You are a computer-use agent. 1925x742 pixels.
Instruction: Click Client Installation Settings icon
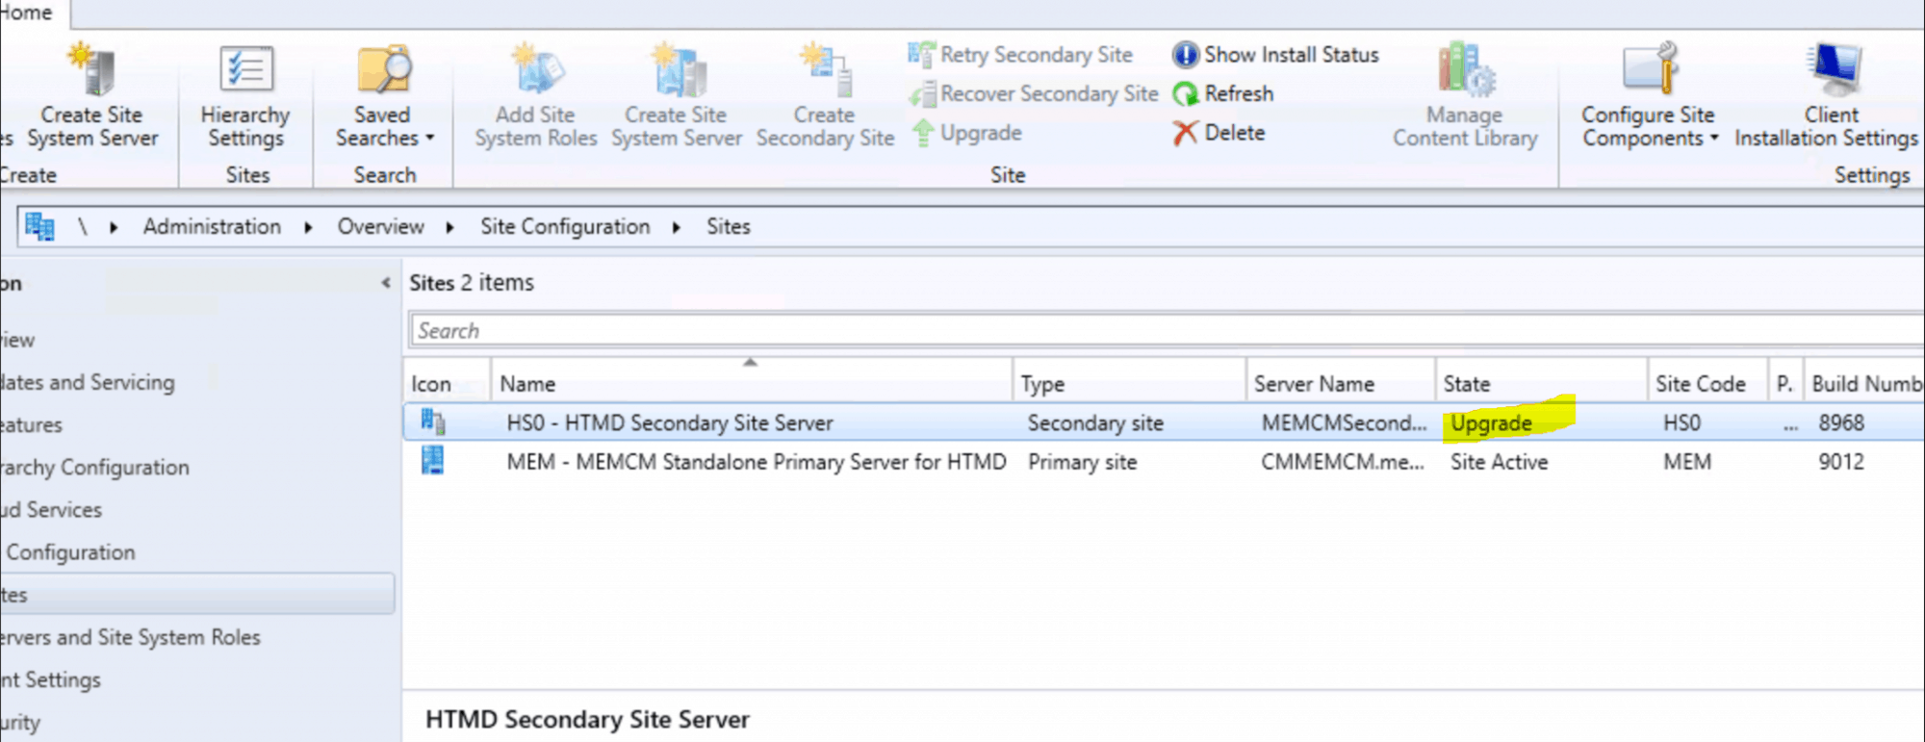[x=1833, y=70]
